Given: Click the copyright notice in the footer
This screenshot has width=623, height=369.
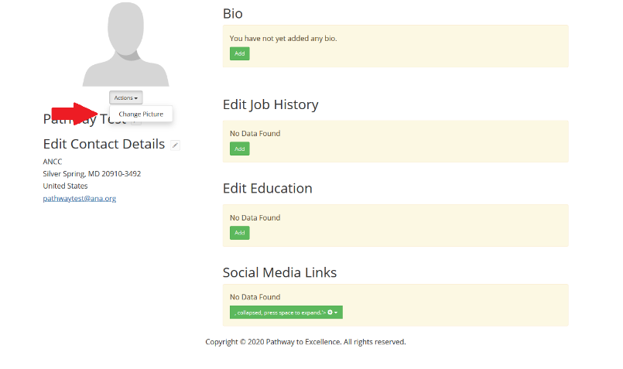Looking at the screenshot, I should coord(305,341).
